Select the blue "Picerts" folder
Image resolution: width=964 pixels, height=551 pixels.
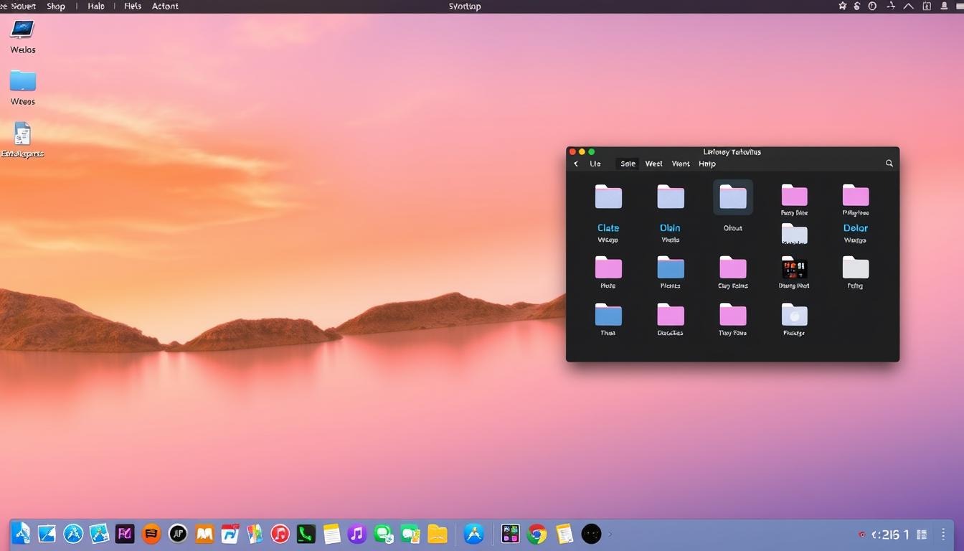[x=671, y=268]
